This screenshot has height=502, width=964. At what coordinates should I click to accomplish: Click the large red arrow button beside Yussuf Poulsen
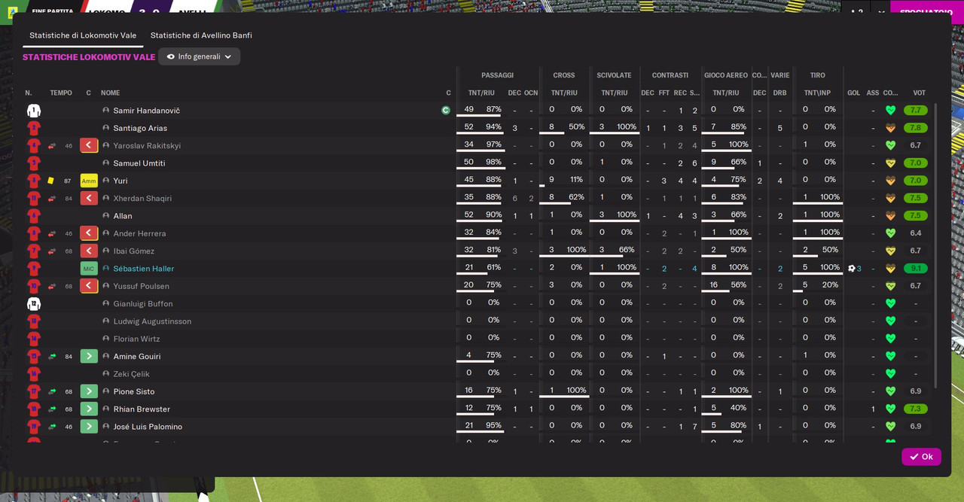pyautogui.click(x=89, y=286)
